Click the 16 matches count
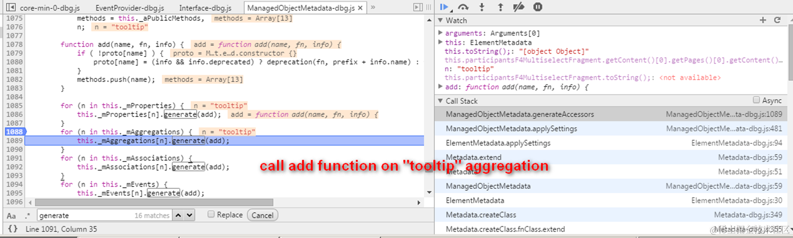This screenshot has height=238, width=793. pos(152,216)
